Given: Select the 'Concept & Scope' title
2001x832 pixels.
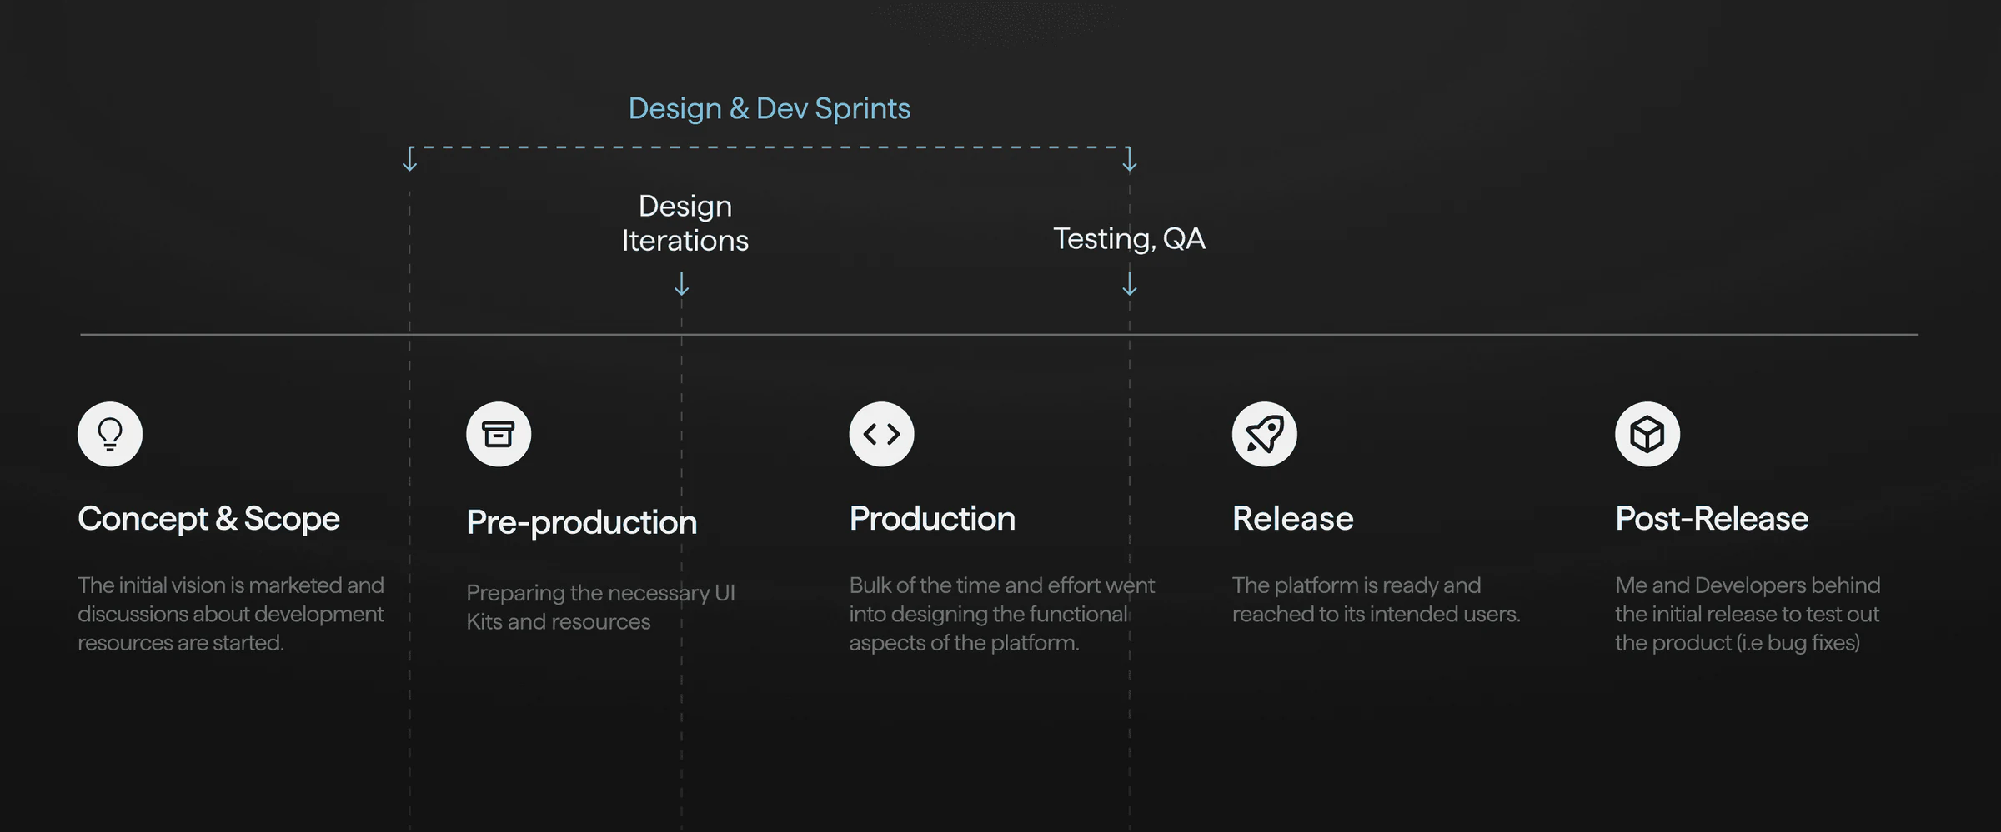Looking at the screenshot, I should (209, 518).
